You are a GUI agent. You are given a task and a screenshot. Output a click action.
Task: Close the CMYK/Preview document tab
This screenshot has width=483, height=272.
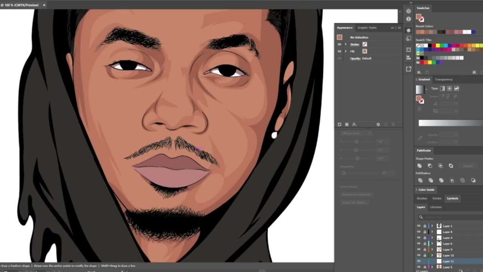pos(44,5)
